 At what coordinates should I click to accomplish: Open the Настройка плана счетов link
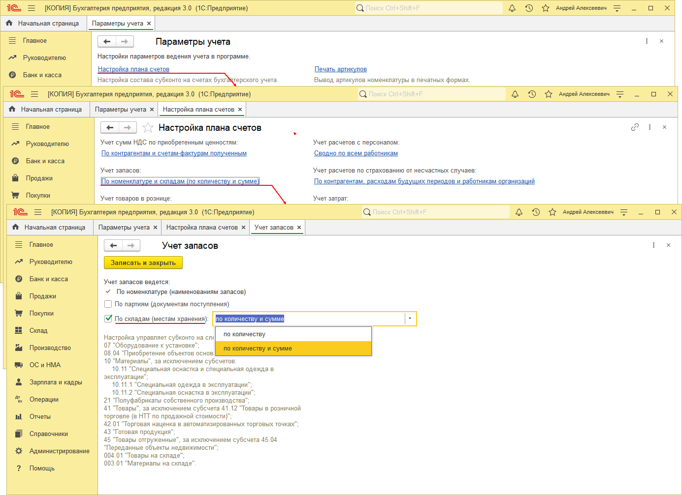pyautogui.click(x=133, y=69)
